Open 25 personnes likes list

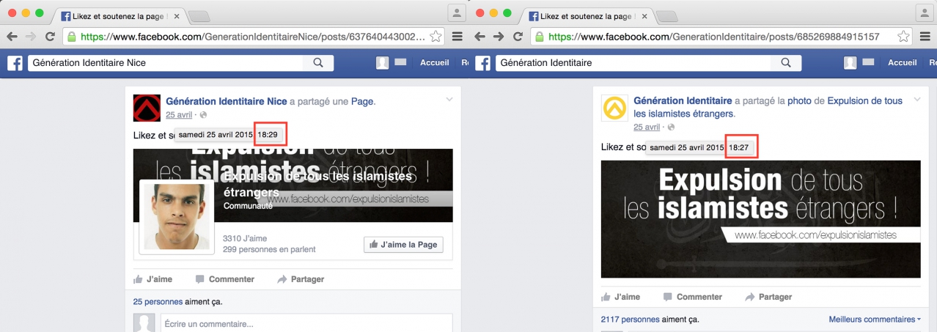pos(156,301)
